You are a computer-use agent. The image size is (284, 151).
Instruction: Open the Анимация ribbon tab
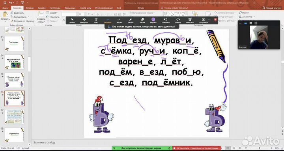(x=70, y=8)
